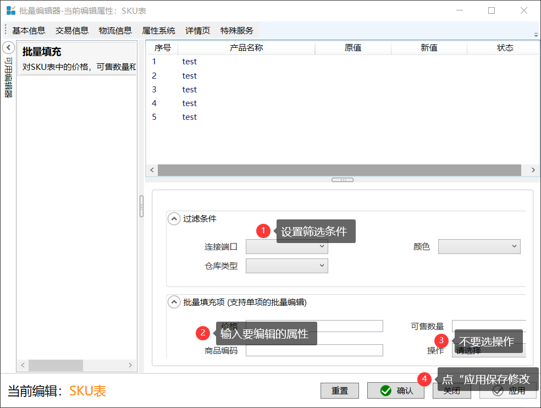Select the 批量填充 editor item

[77, 59]
